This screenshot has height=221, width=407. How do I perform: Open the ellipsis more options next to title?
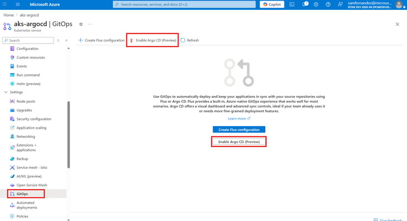pos(90,24)
